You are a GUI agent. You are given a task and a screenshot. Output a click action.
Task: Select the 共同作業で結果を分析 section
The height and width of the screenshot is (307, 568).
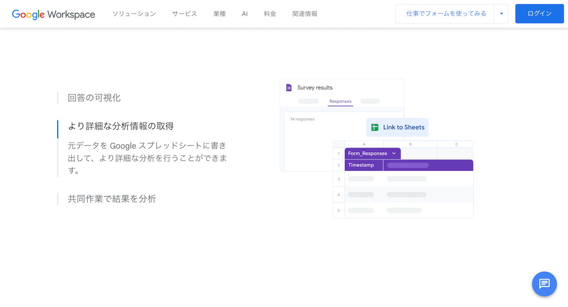tap(112, 199)
